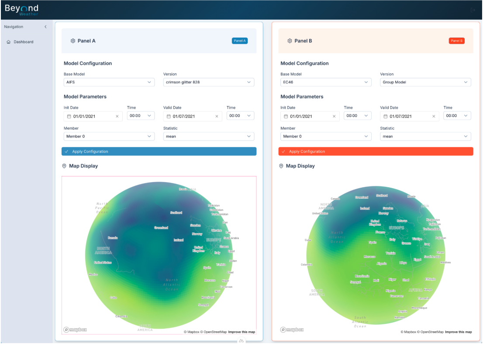
Task: Open Panel A Valid Time dropdown
Action: [x=240, y=116]
